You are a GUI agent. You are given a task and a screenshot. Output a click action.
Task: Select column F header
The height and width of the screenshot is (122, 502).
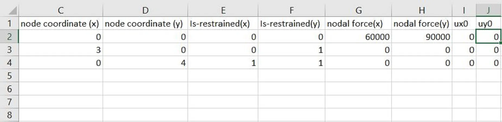click(x=291, y=11)
